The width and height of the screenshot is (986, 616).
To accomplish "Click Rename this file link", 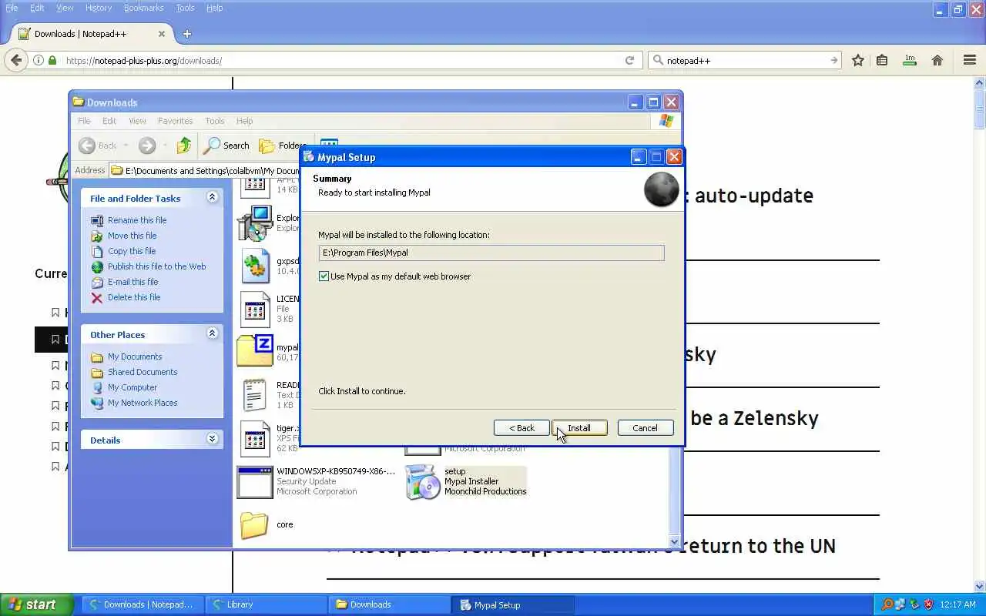I will pos(137,220).
